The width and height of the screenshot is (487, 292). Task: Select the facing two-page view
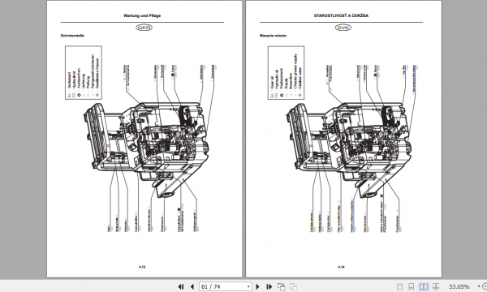point(424,286)
